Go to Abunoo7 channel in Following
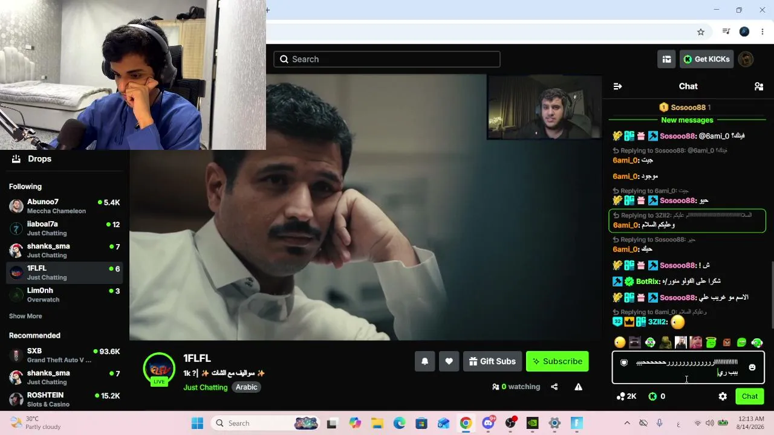The height and width of the screenshot is (435, 774). coord(65,206)
